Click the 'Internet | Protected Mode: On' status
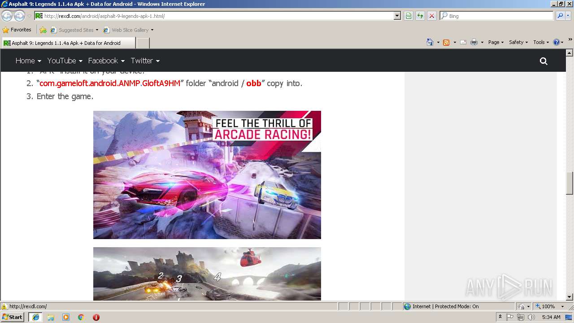Image resolution: width=574 pixels, height=323 pixels. point(445,306)
